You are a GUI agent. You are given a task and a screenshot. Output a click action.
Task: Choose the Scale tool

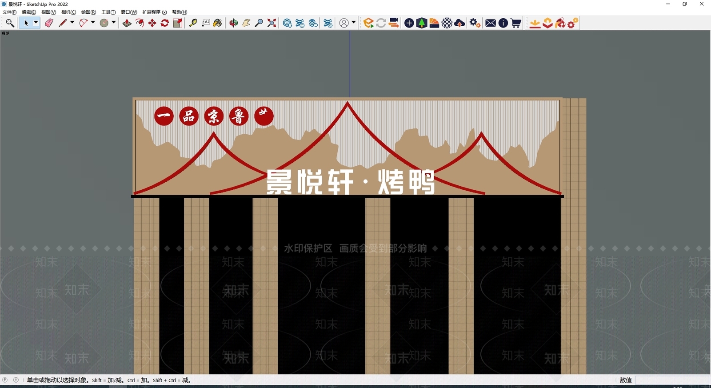pyautogui.click(x=177, y=23)
